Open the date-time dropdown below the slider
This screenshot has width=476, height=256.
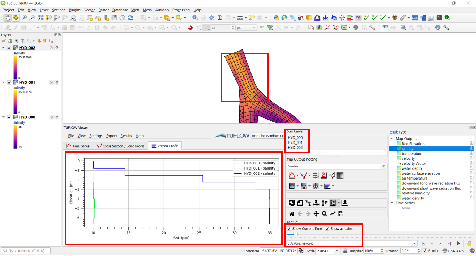tap(414, 243)
